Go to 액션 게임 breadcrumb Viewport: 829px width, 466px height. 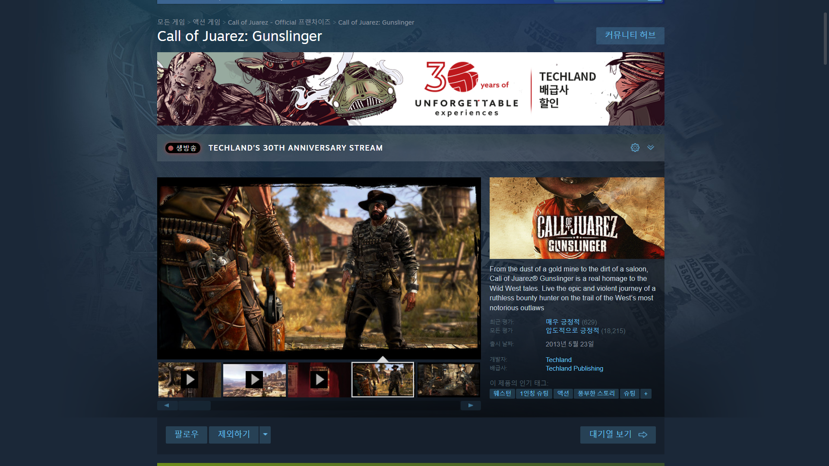coord(206,22)
